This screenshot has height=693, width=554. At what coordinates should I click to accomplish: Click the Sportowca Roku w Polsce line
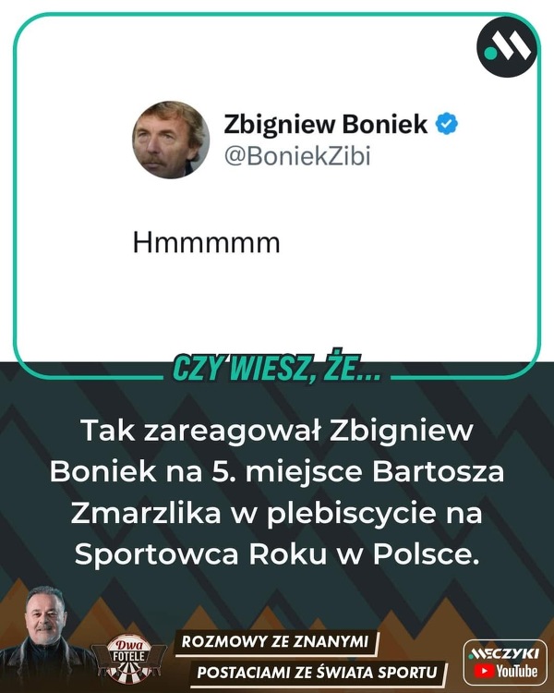[x=277, y=553]
